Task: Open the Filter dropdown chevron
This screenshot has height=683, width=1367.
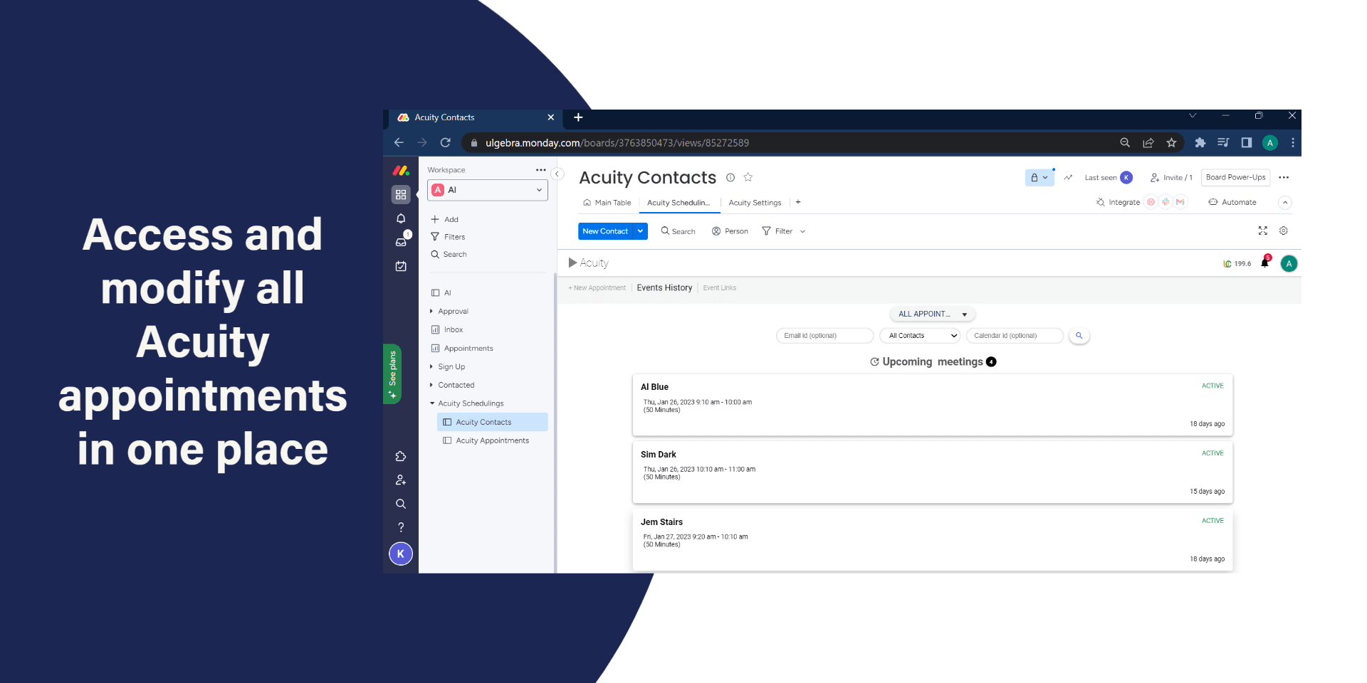Action: pyautogui.click(x=803, y=231)
